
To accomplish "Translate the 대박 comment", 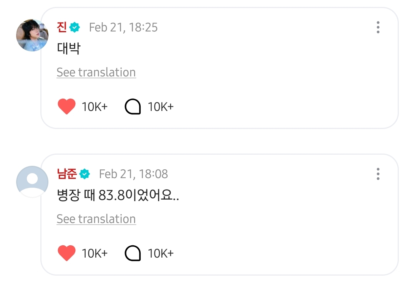I will (96, 73).
